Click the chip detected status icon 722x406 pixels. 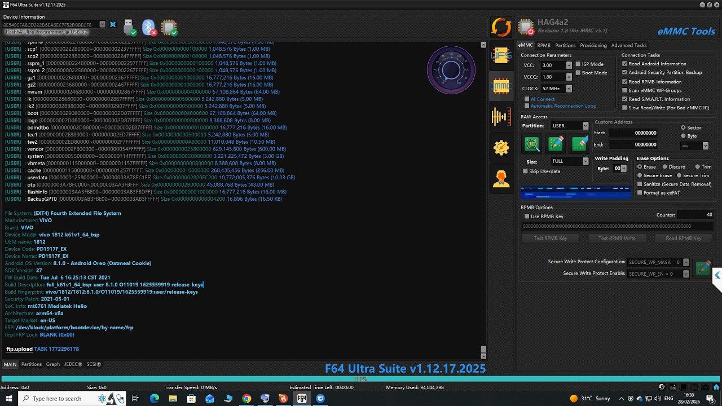[x=169, y=27]
